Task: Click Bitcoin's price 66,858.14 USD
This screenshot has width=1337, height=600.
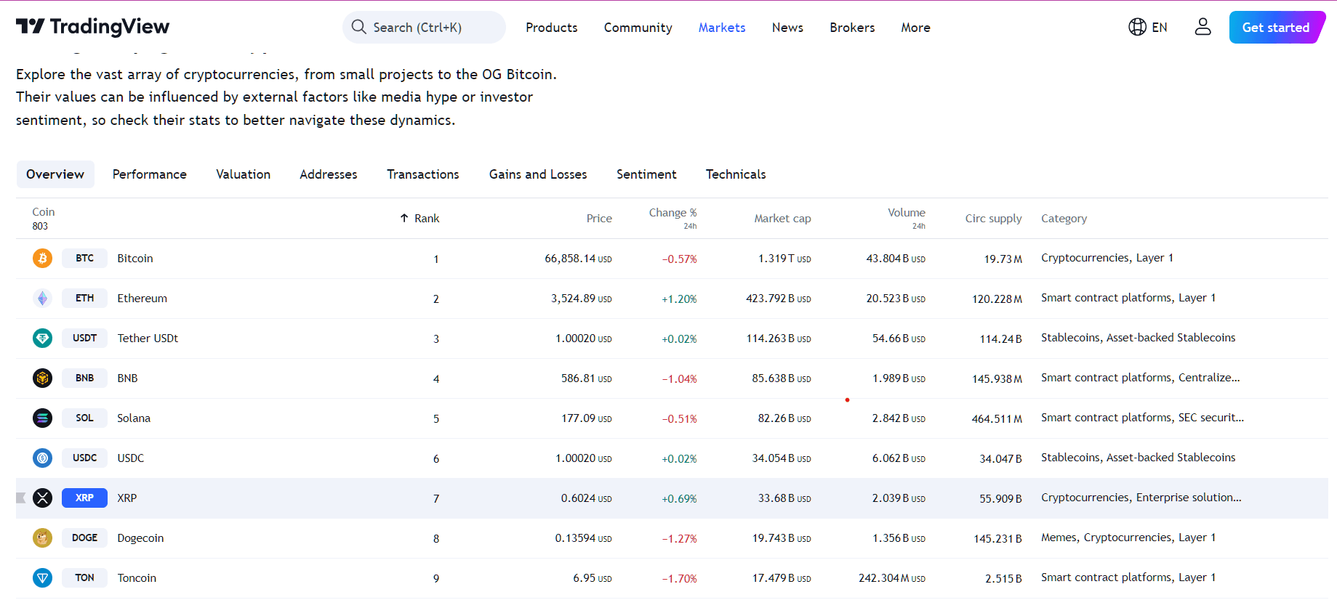Action: point(578,259)
